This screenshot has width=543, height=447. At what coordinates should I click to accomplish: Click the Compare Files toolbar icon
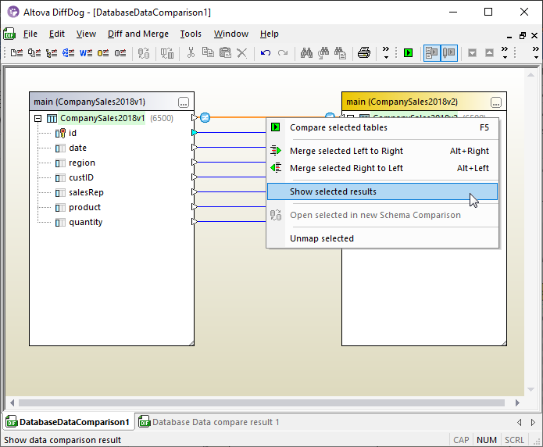point(16,53)
